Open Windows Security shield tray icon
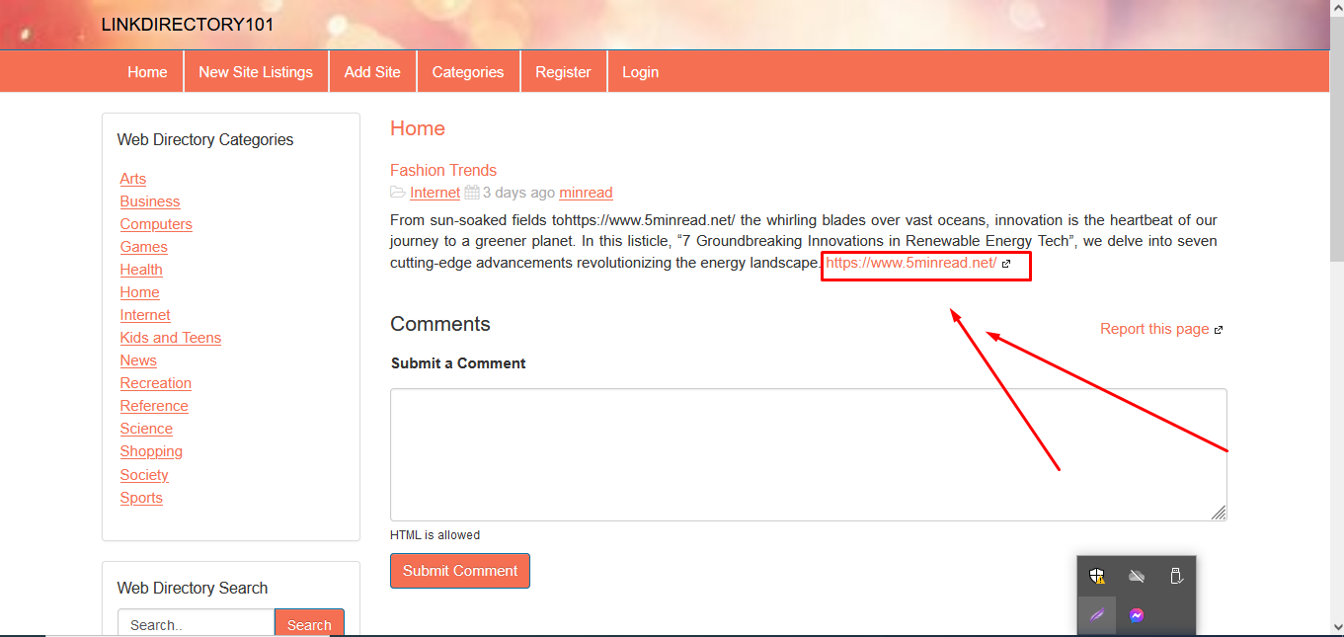The image size is (1344, 637). [1097, 576]
